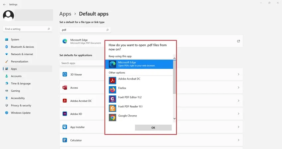Click the Accessibility figure icon
Viewport: 282px width, 149px height.
point(7,98)
